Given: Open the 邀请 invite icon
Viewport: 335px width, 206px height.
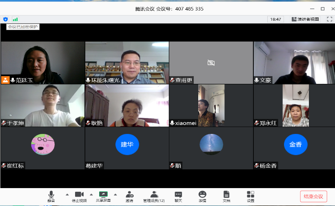Looking at the screenshot, I should 129,196.
